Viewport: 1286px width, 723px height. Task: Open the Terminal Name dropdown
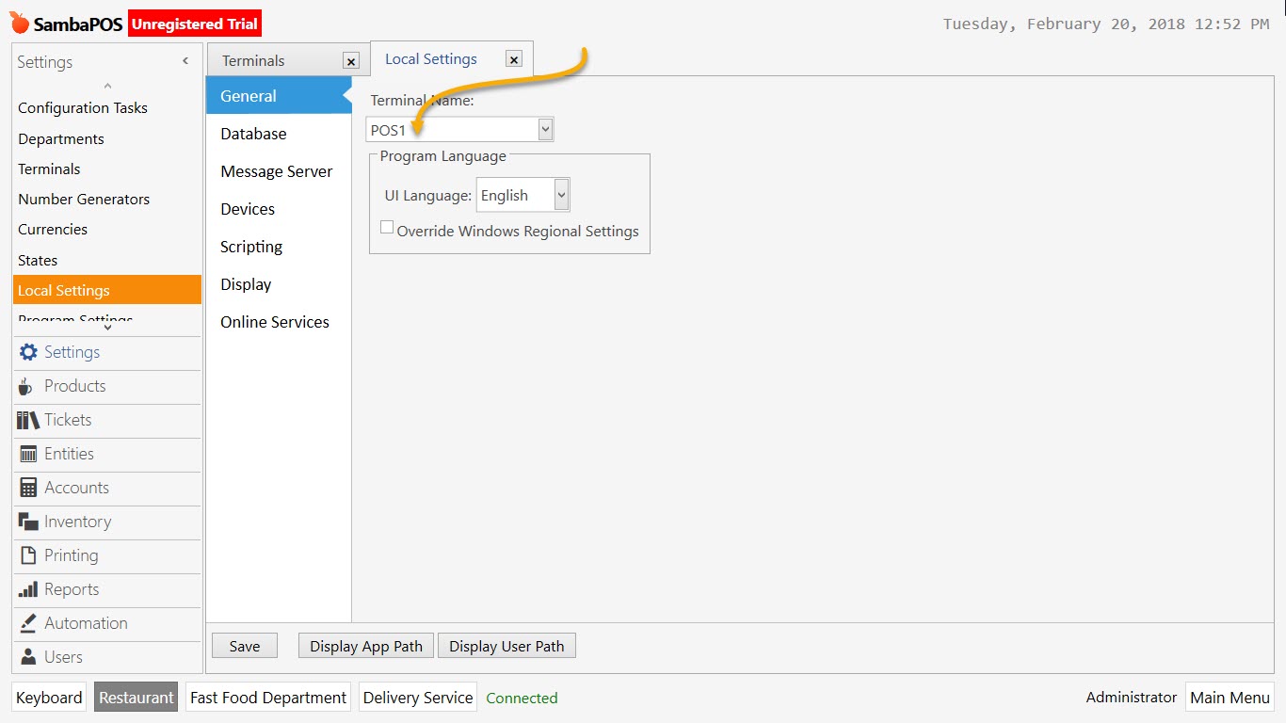545,129
